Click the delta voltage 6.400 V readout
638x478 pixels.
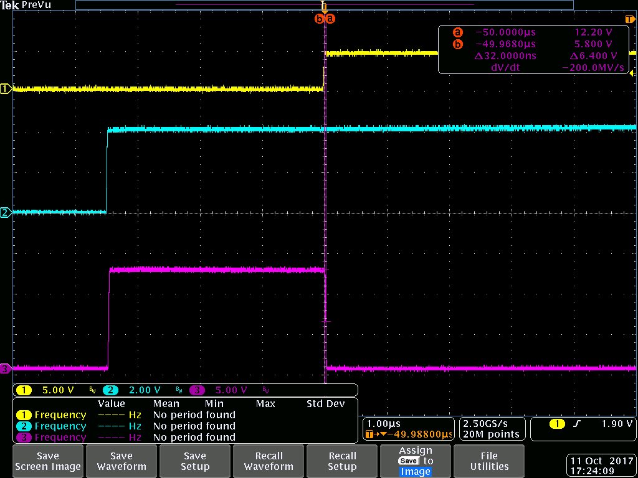(594, 55)
